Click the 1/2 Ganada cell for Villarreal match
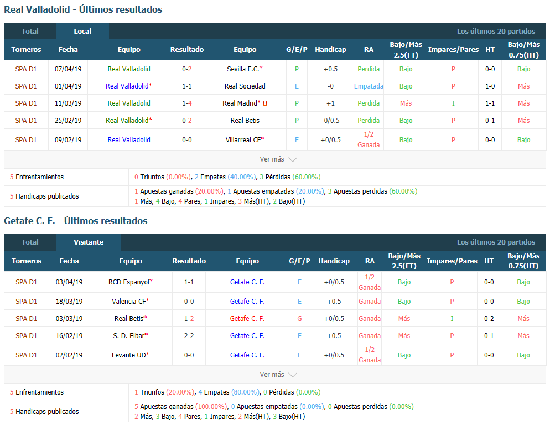The width and height of the screenshot is (550, 425). (x=369, y=139)
